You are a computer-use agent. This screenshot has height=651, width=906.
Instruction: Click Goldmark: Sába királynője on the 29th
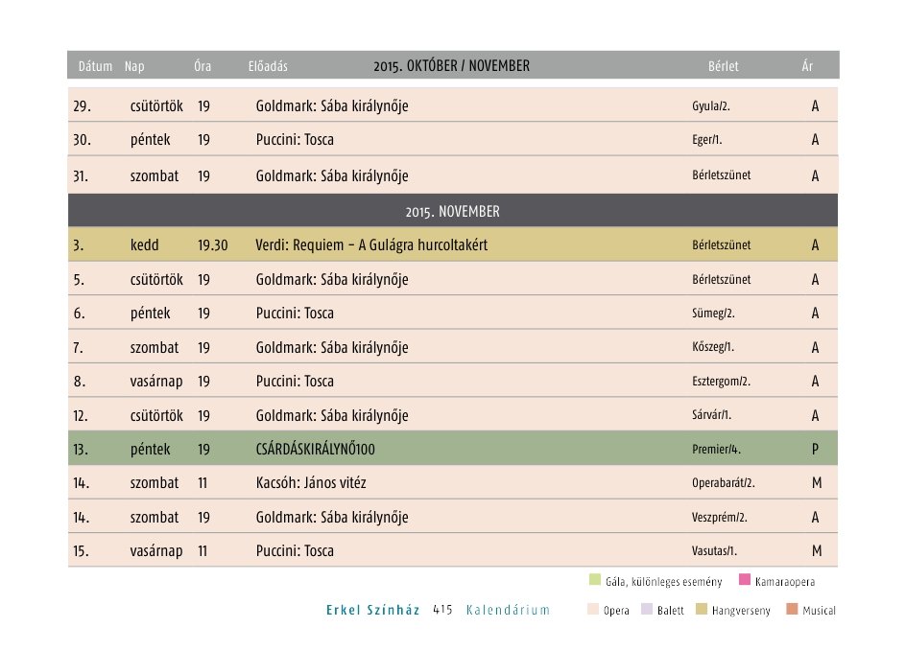(332, 106)
